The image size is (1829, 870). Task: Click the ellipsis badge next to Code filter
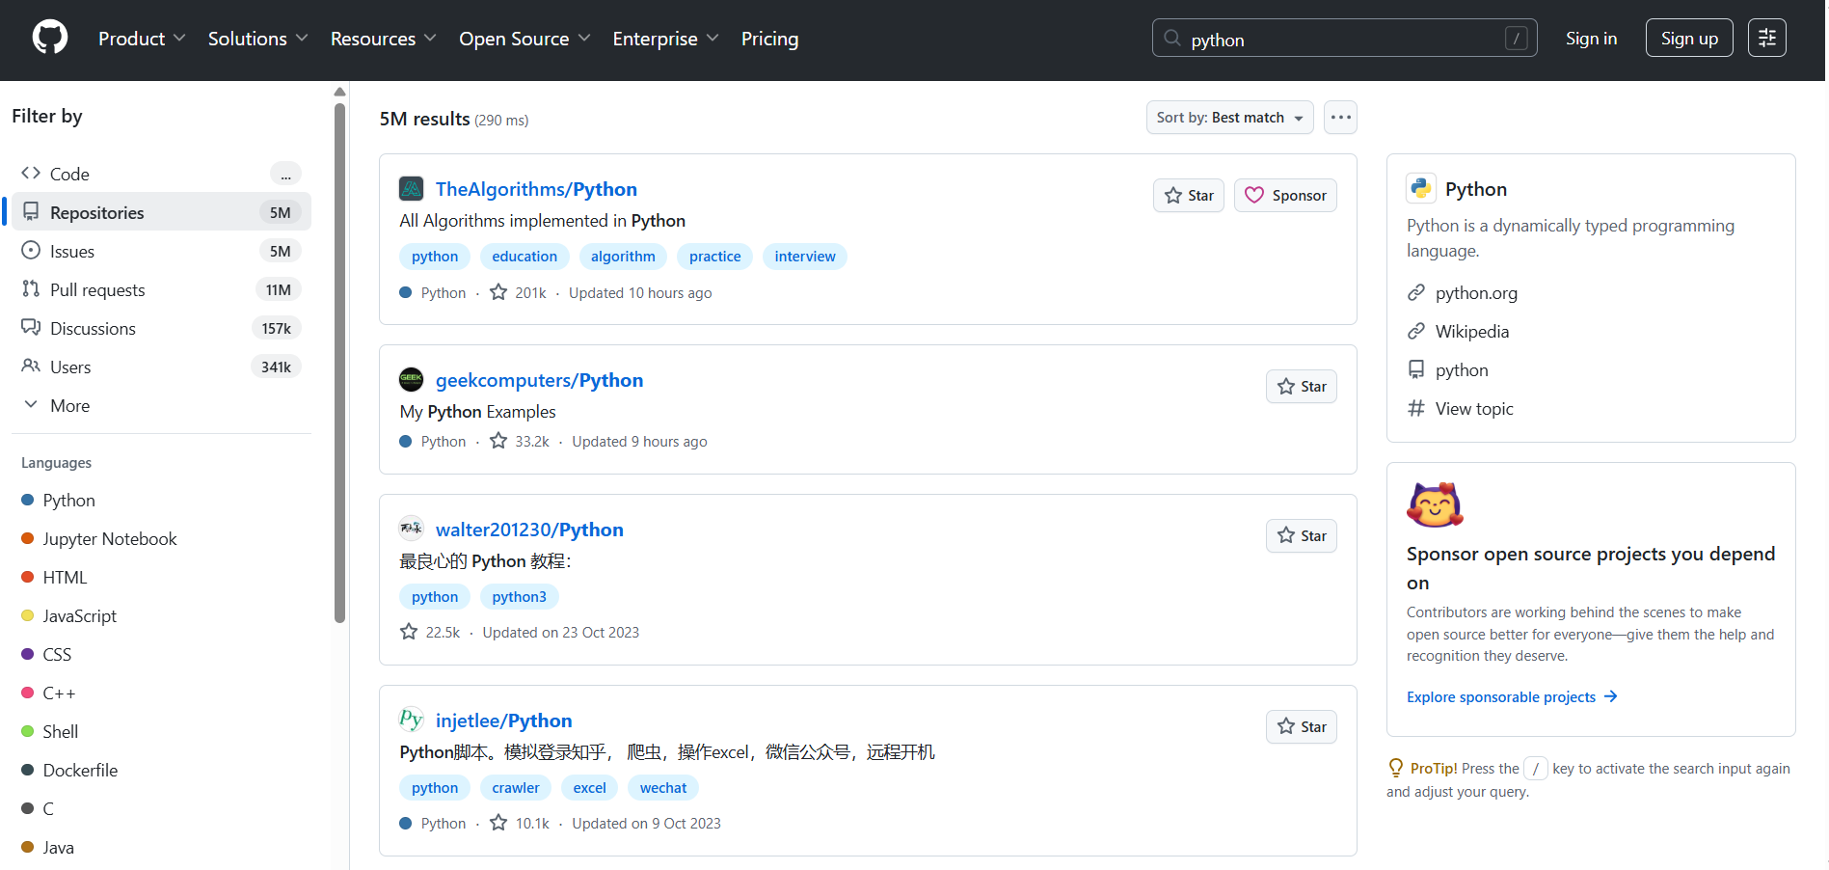pyautogui.click(x=285, y=174)
